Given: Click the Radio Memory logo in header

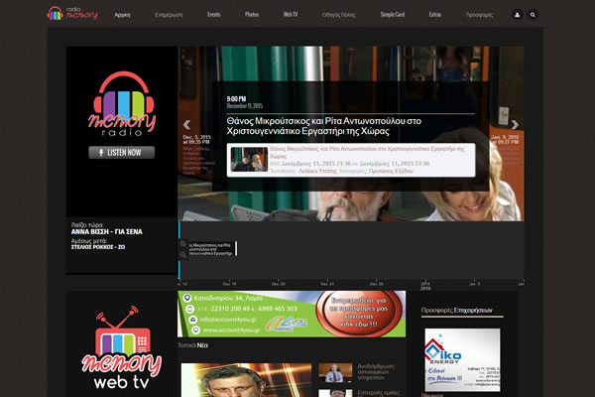Looking at the screenshot, I should 72,13.
